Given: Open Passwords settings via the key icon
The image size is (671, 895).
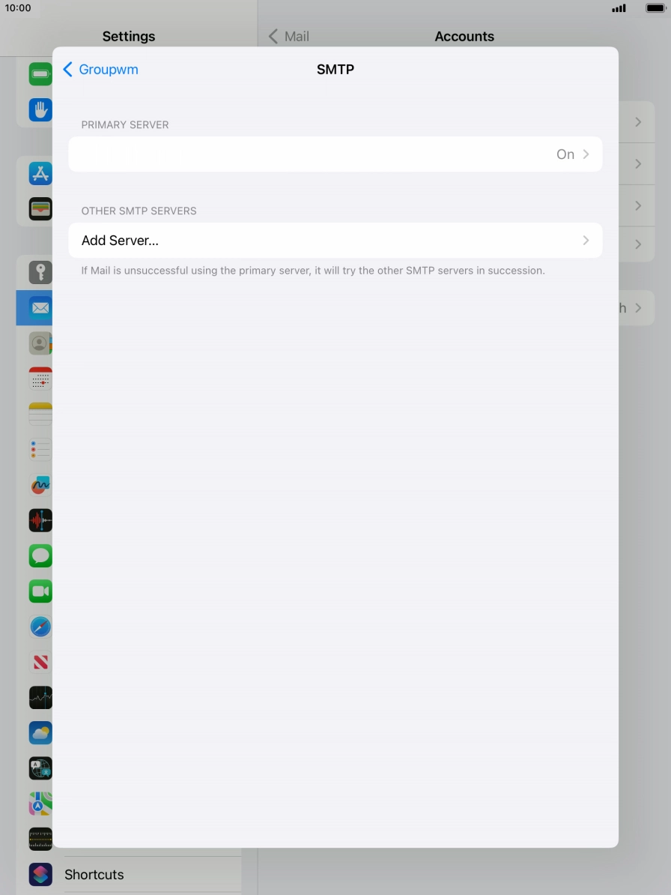Looking at the screenshot, I should click(x=40, y=272).
